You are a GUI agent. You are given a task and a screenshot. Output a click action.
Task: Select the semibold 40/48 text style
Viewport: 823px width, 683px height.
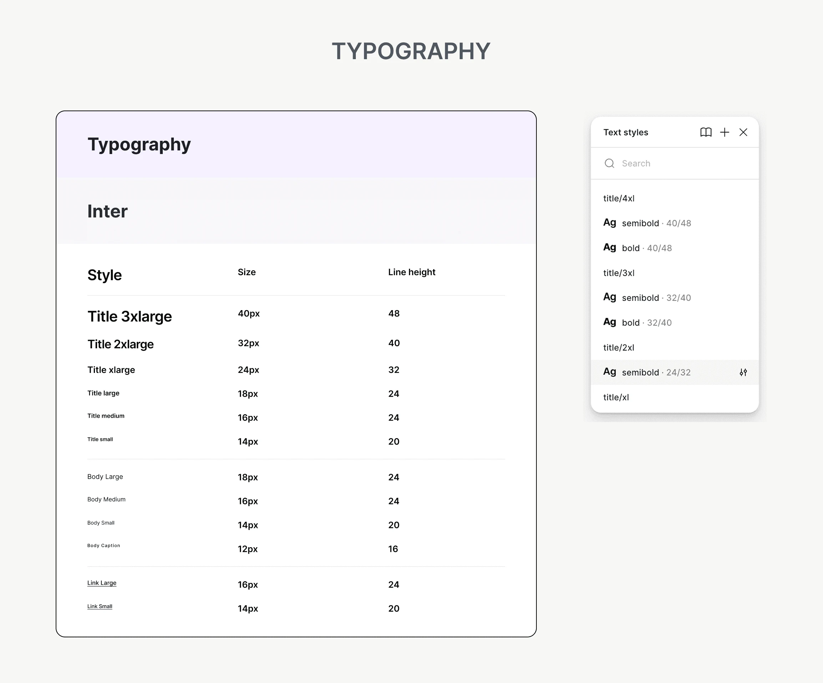point(675,223)
